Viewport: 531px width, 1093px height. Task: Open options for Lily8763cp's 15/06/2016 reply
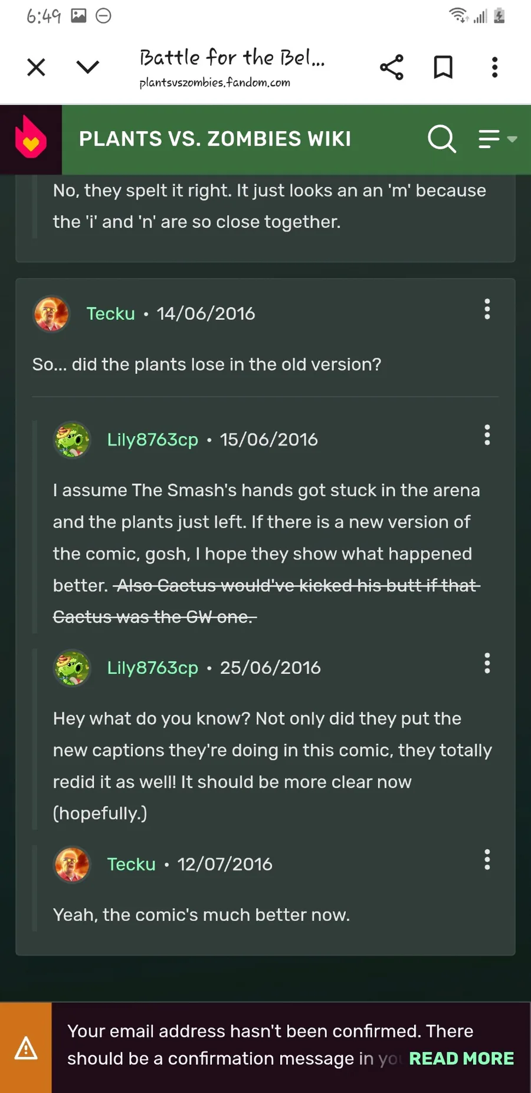pos(487,435)
